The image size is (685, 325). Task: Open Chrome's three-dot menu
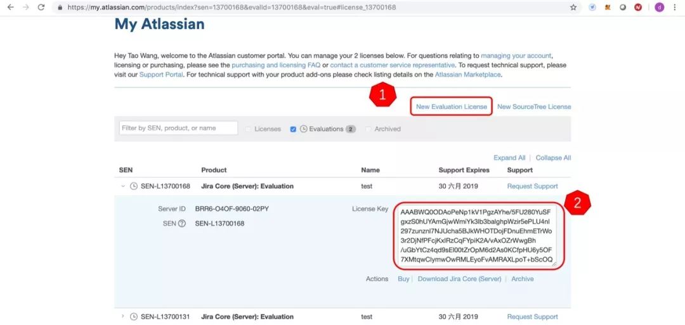[675, 8]
